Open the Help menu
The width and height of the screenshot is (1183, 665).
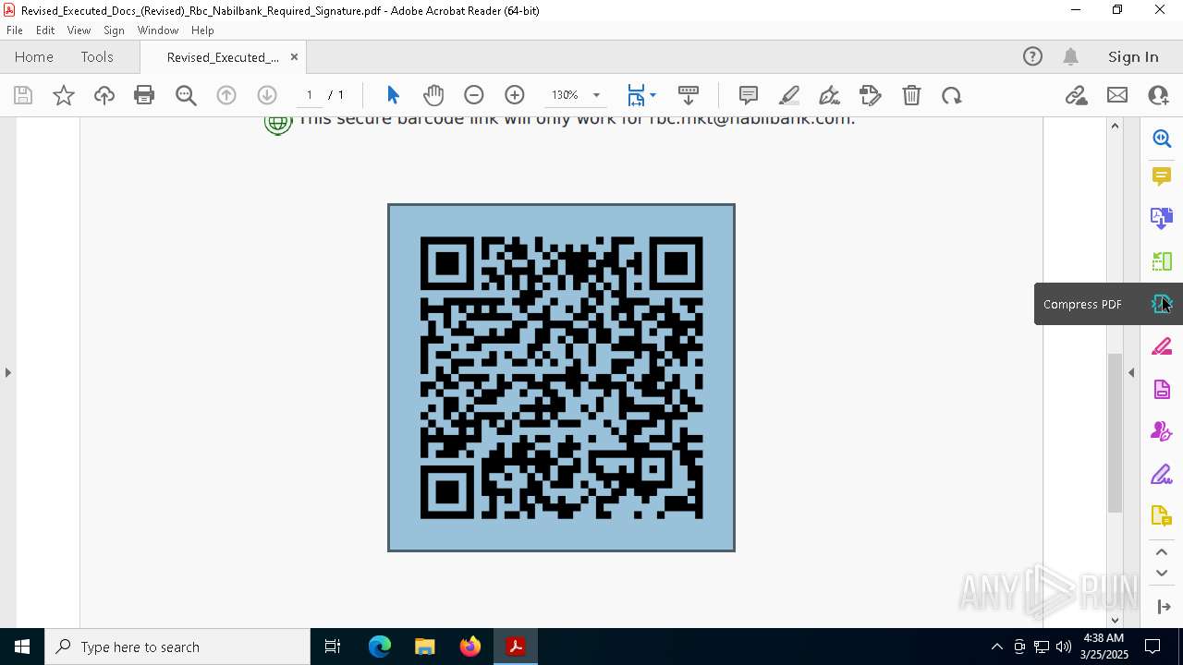[x=202, y=30]
